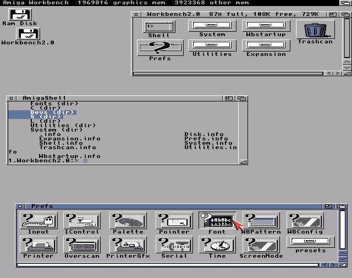This screenshot has width=352, height=278.
Task: Select the Trashcan icon
Action: tap(315, 30)
